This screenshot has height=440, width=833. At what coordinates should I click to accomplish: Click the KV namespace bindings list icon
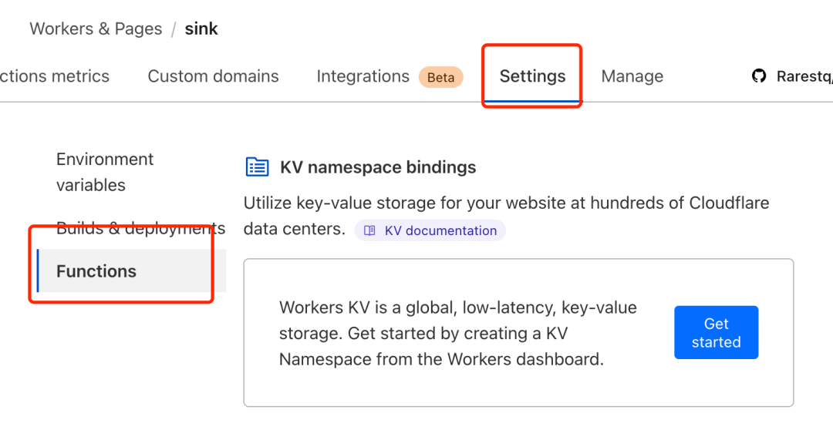pyautogui.click(x=257, y=167)
